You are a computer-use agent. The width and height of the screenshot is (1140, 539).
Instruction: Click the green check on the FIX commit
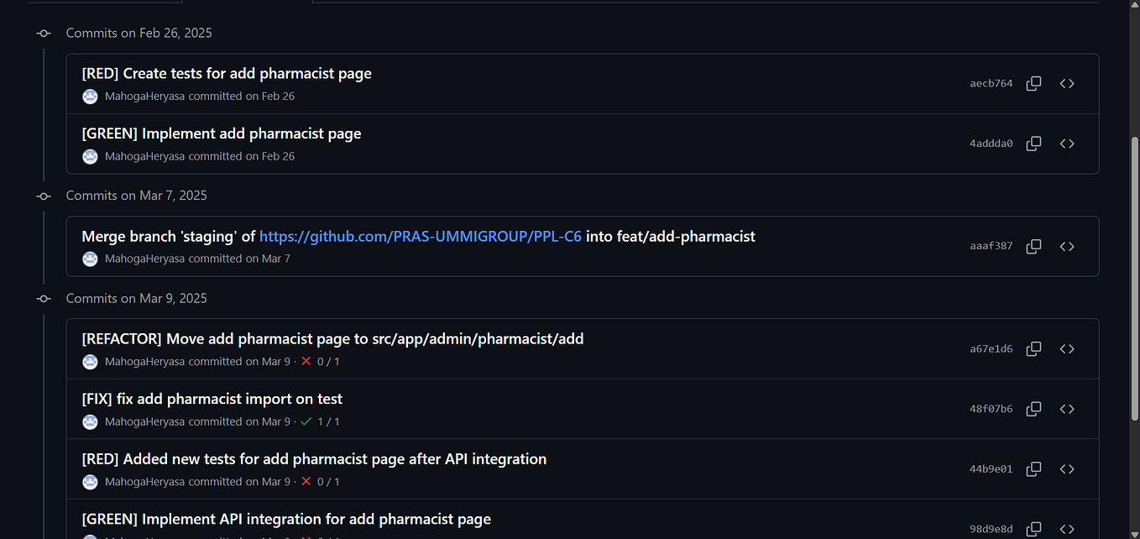[308, 421]
